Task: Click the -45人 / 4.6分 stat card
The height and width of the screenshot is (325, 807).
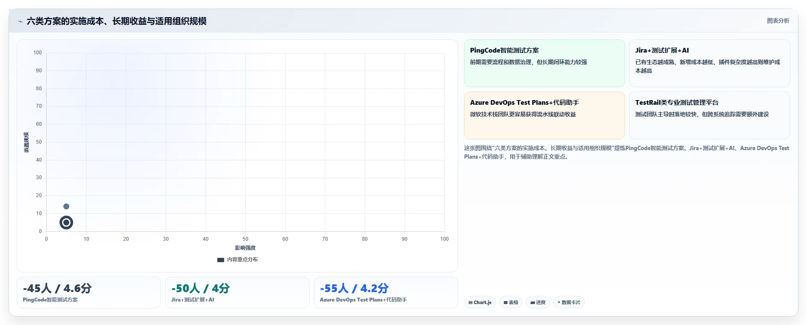Action: (x=89, y=292)
